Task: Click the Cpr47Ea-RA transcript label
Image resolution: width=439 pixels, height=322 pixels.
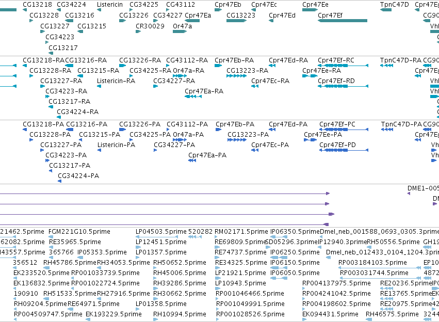Action: [x=204, y=91]
